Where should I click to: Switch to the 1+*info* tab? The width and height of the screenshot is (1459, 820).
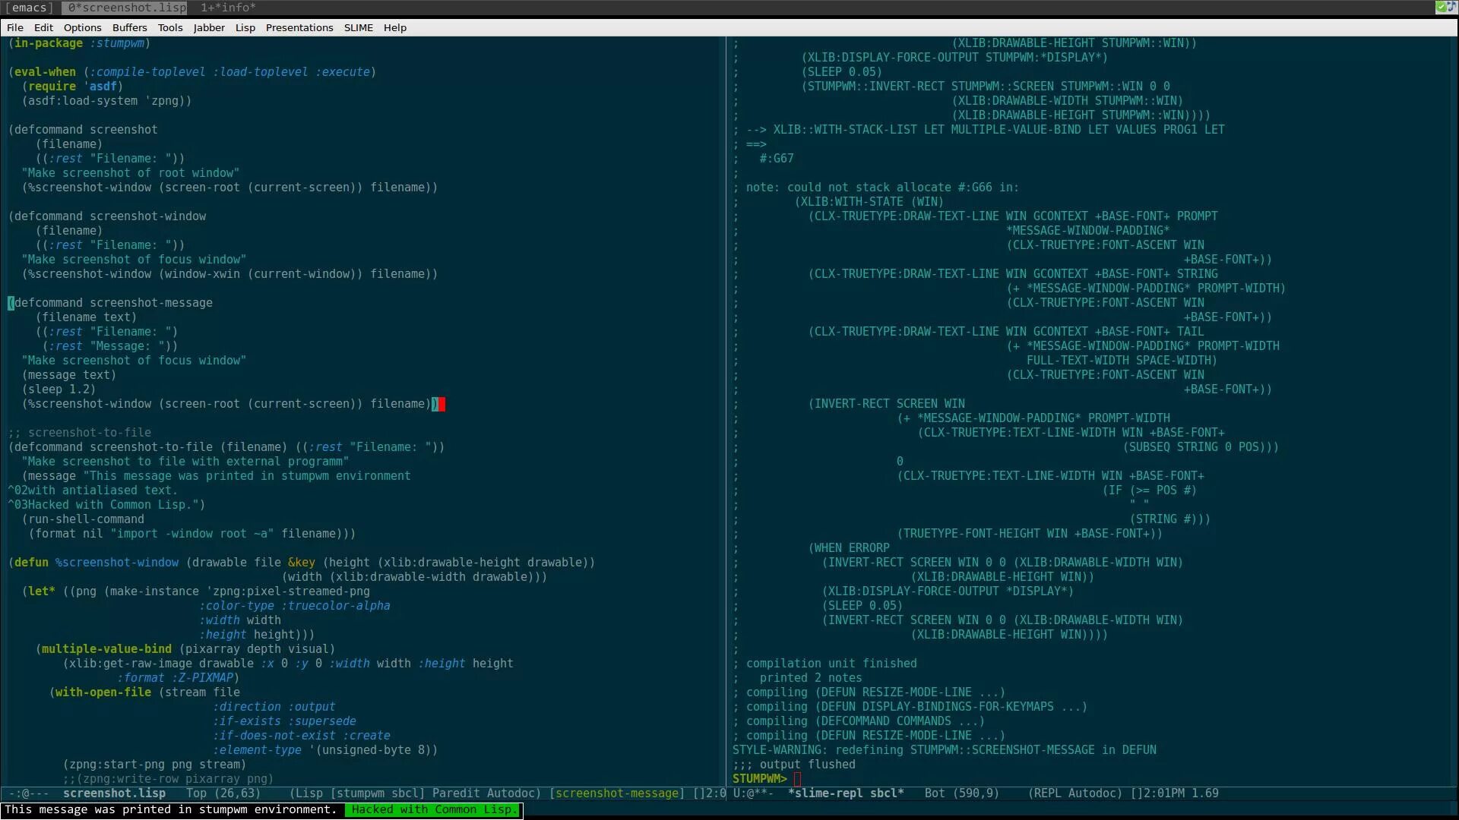[227, 8]
